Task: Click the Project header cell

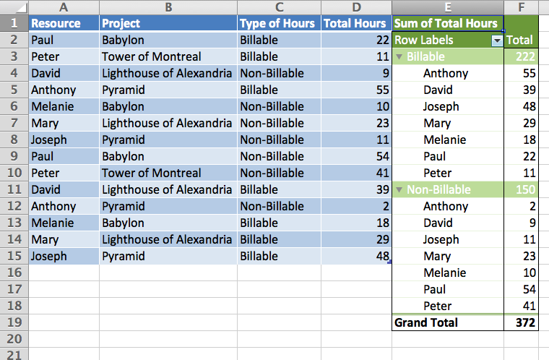Action: (168, 23)
